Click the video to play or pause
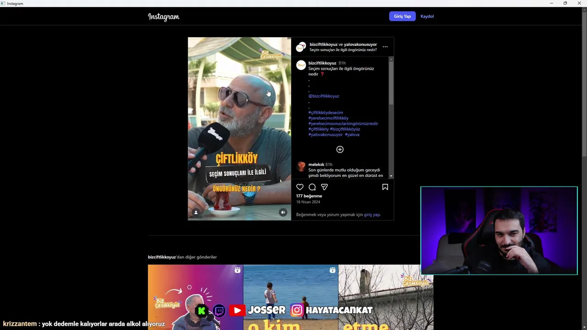The width and height of the screenshot is (587, 330). (x=239, y=128)
